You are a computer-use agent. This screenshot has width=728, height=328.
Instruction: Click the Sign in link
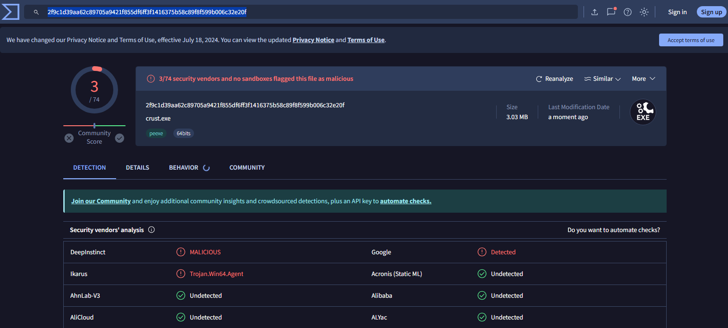point(677,12)
